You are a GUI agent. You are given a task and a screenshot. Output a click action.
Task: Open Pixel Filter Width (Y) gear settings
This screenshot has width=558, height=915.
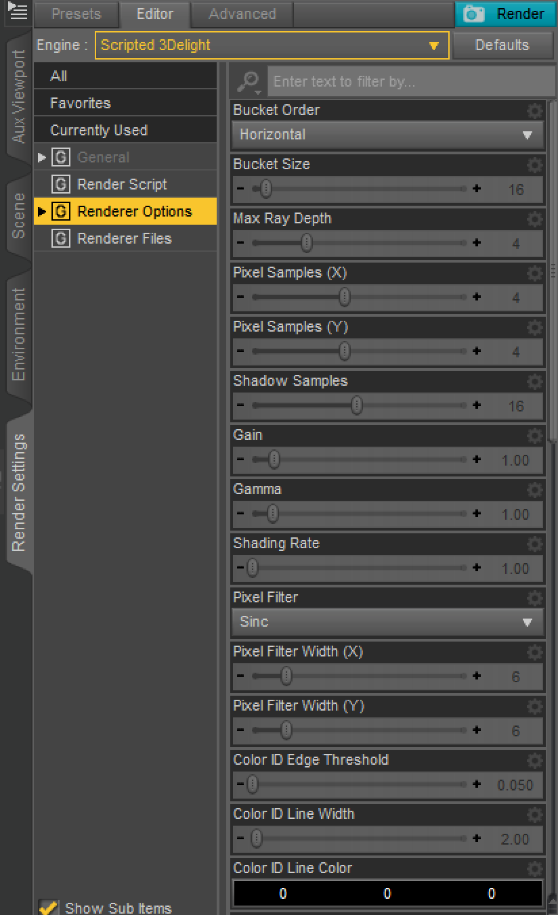pos(535,706)
